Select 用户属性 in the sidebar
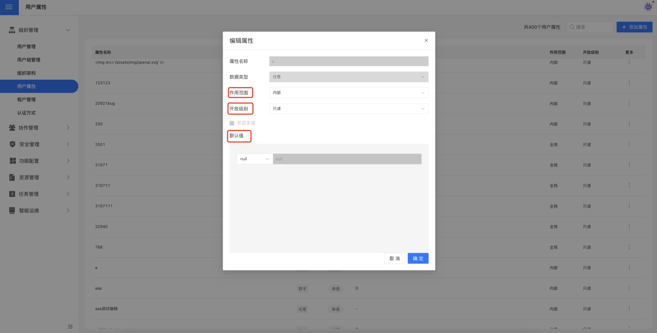 tap(39, 86)
